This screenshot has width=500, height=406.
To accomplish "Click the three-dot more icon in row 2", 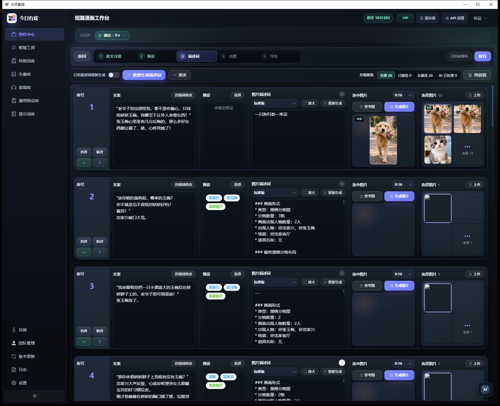I will pos(100,252).
